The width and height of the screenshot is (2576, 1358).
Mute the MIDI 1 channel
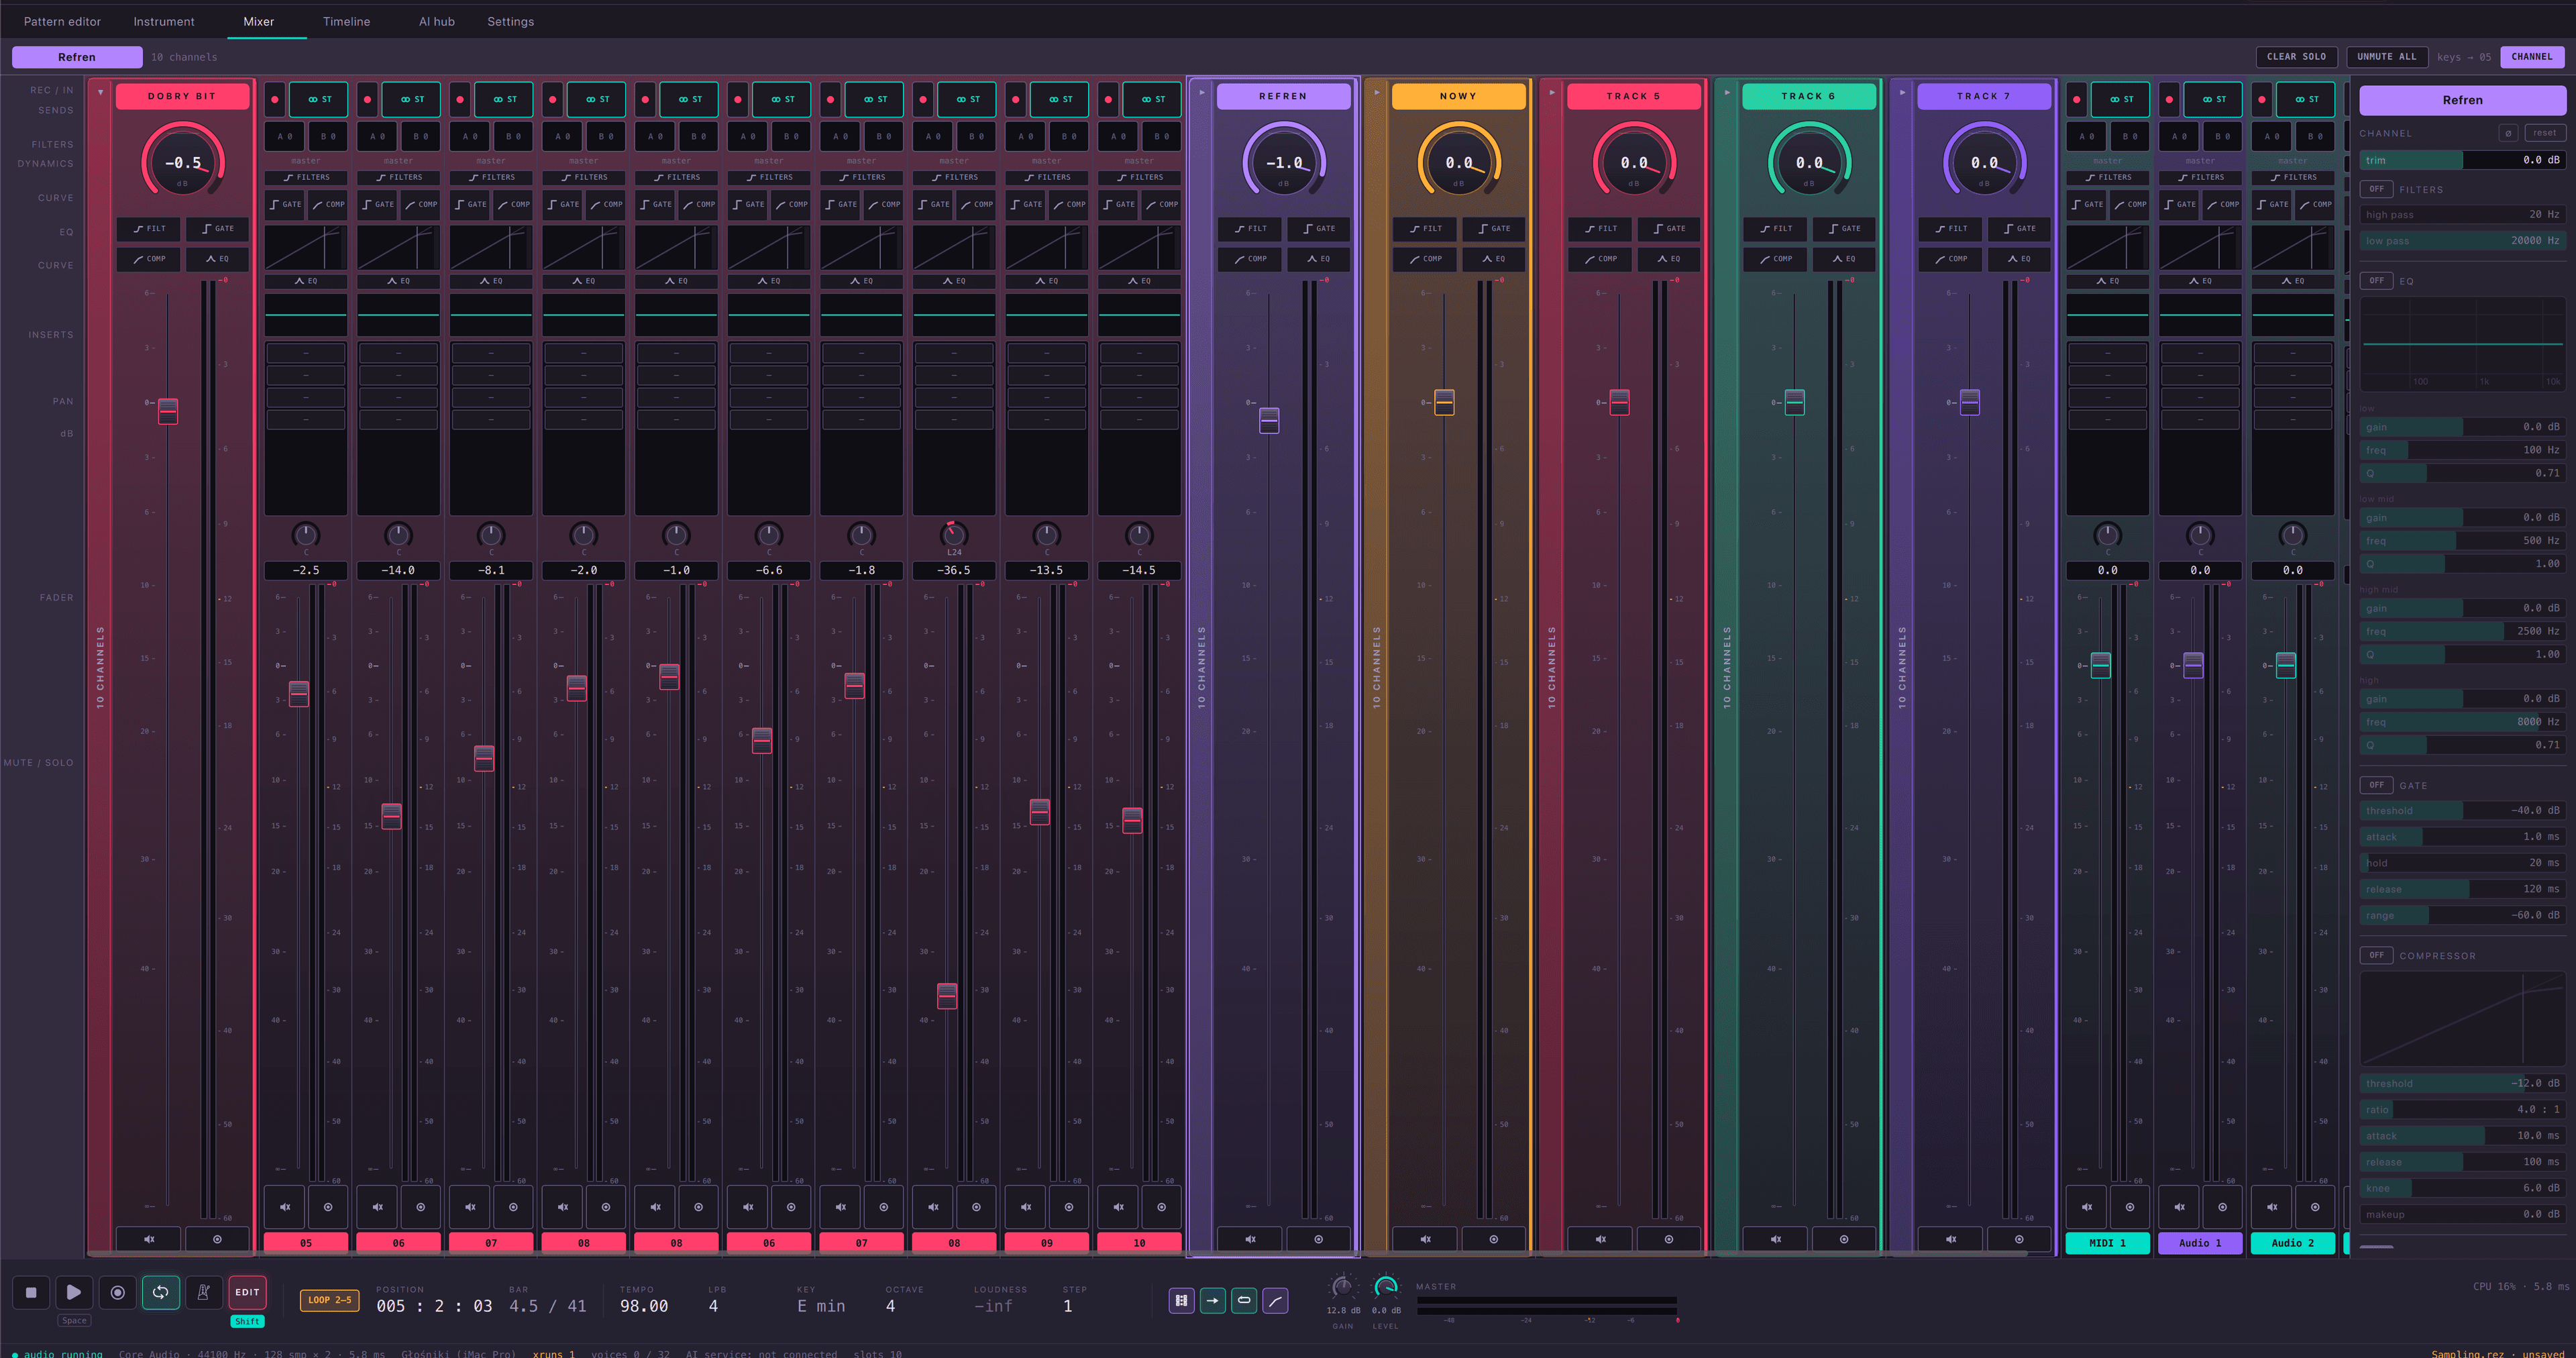pyautogui.click(x=2087, y=1207)
